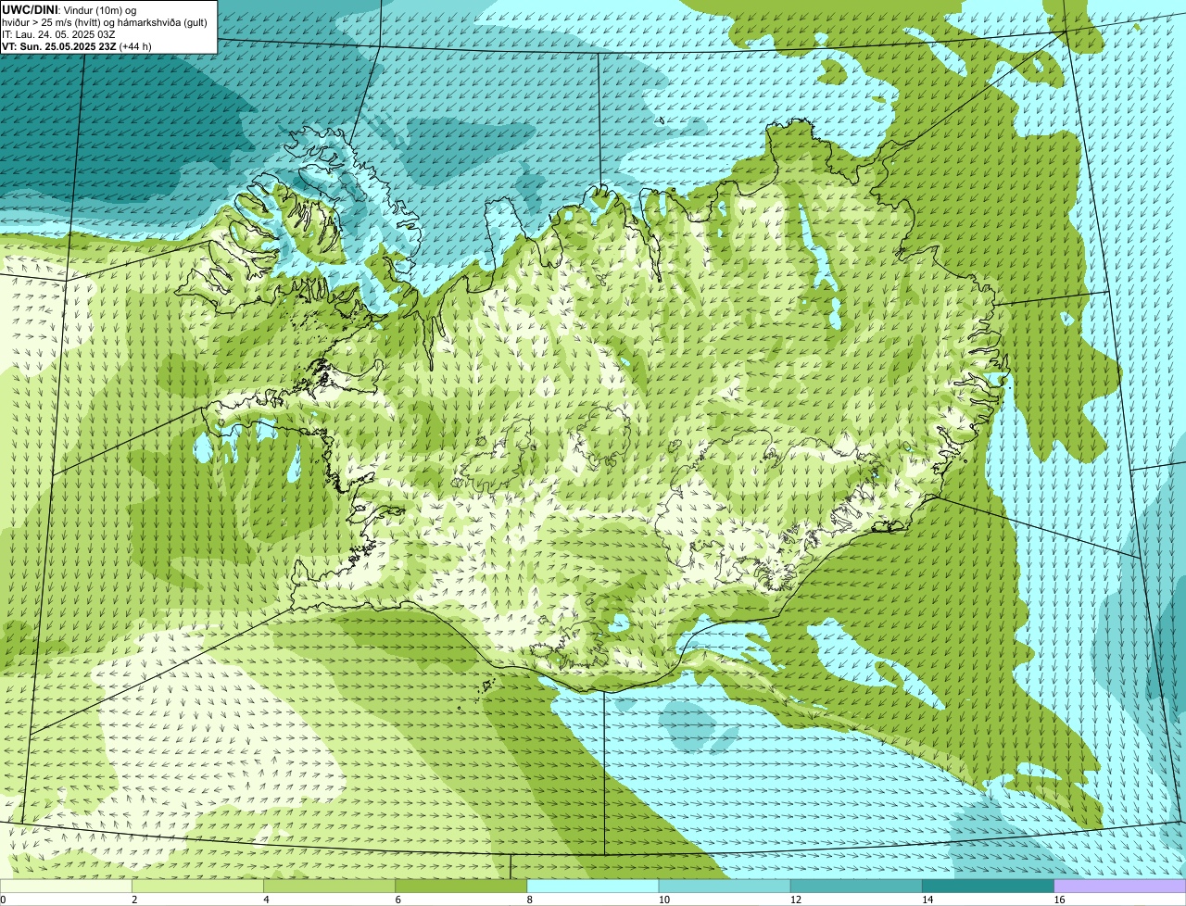
Task: Click the "12" label on the wind scale
Action: coord(795,900)
